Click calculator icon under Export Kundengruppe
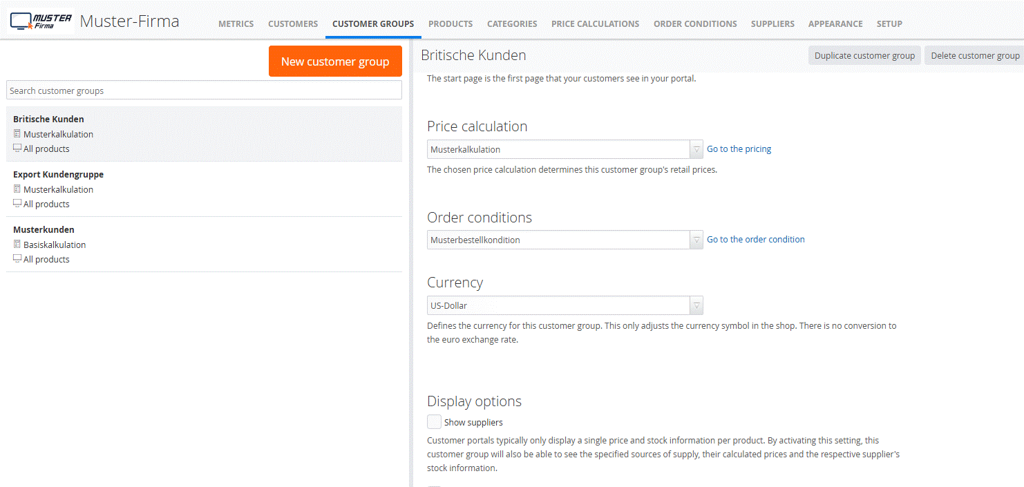1024x487 pixels. click(x=17, y=189)
